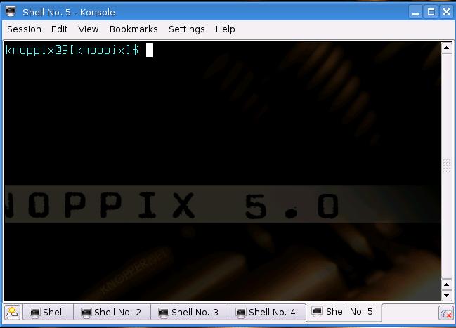
Task: Open the Help menu
Action: pos(225,29)
